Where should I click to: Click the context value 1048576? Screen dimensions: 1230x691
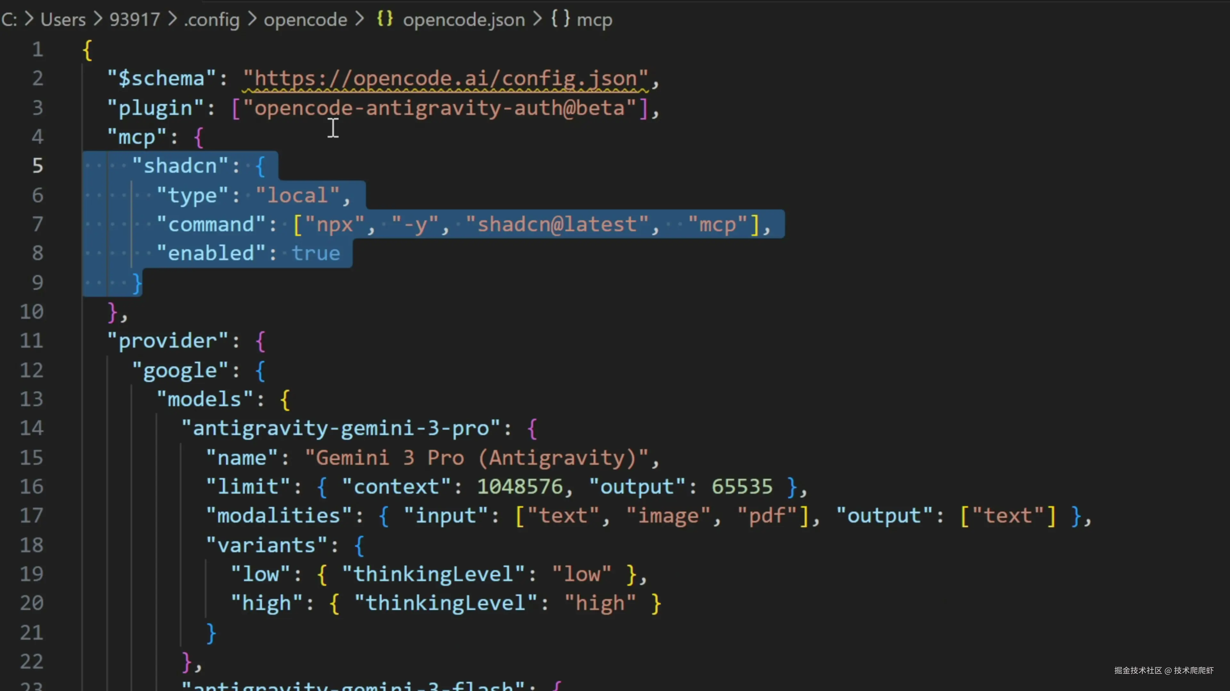(x=520, y=487)
